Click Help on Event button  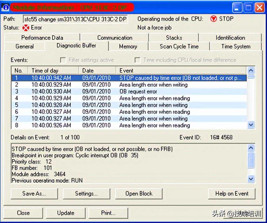[232, 194]
